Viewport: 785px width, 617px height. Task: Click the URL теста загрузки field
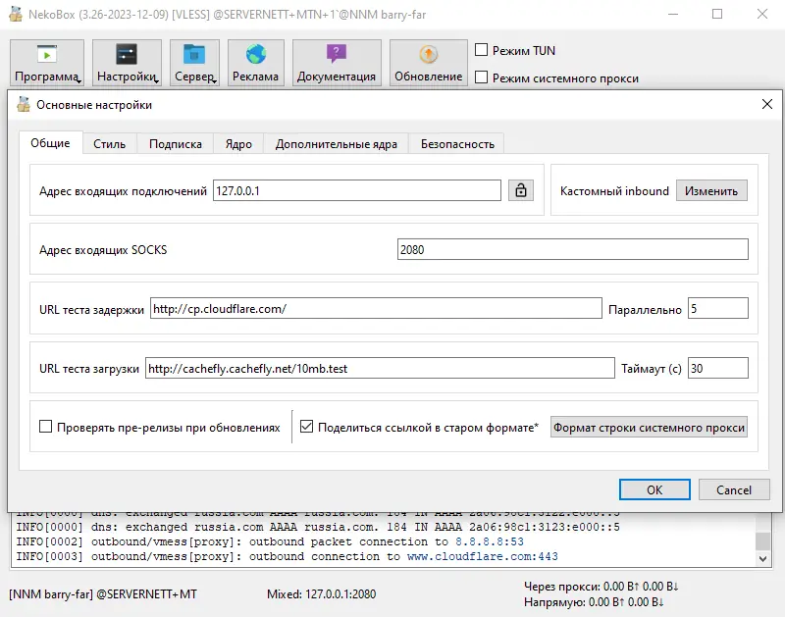click(380, 368)
